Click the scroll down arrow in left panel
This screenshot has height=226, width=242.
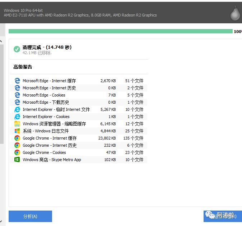(x=1, y=221)
